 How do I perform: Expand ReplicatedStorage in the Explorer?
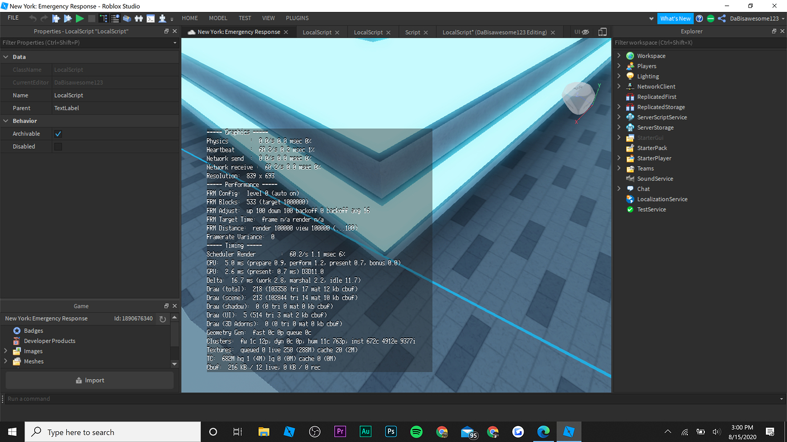(x=619, y=107)
